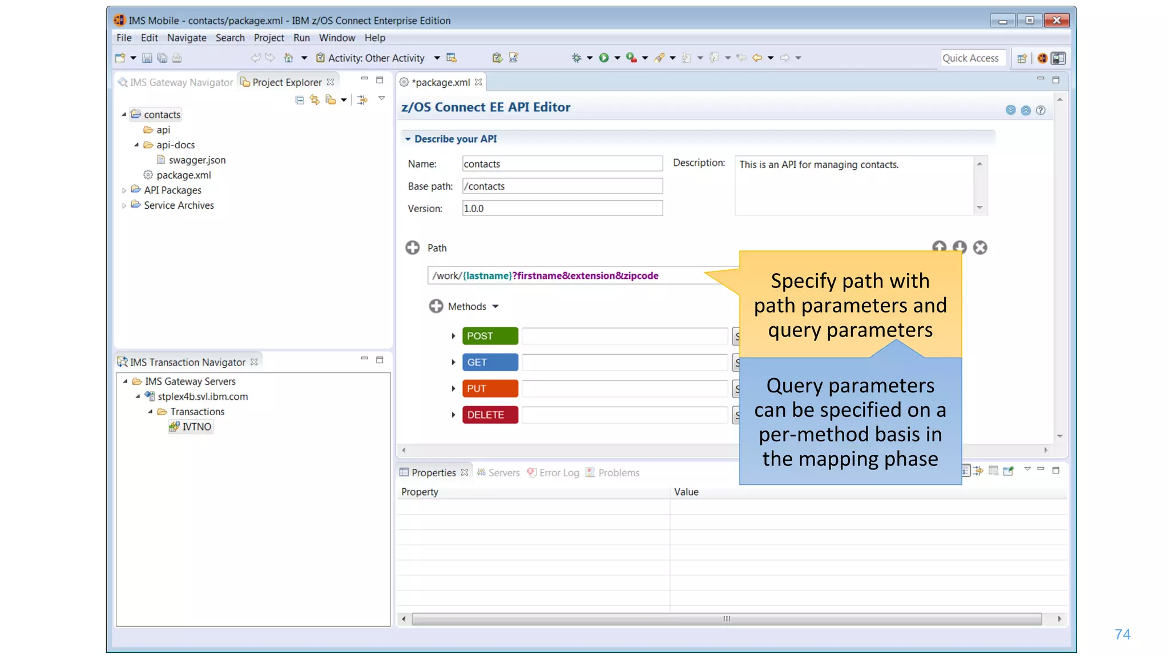Move the path up with arrow icon

939,247
